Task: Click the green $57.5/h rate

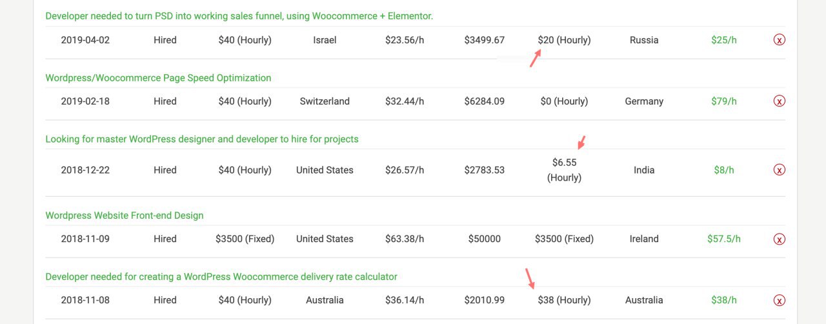Action: click(x=724, y=239)
